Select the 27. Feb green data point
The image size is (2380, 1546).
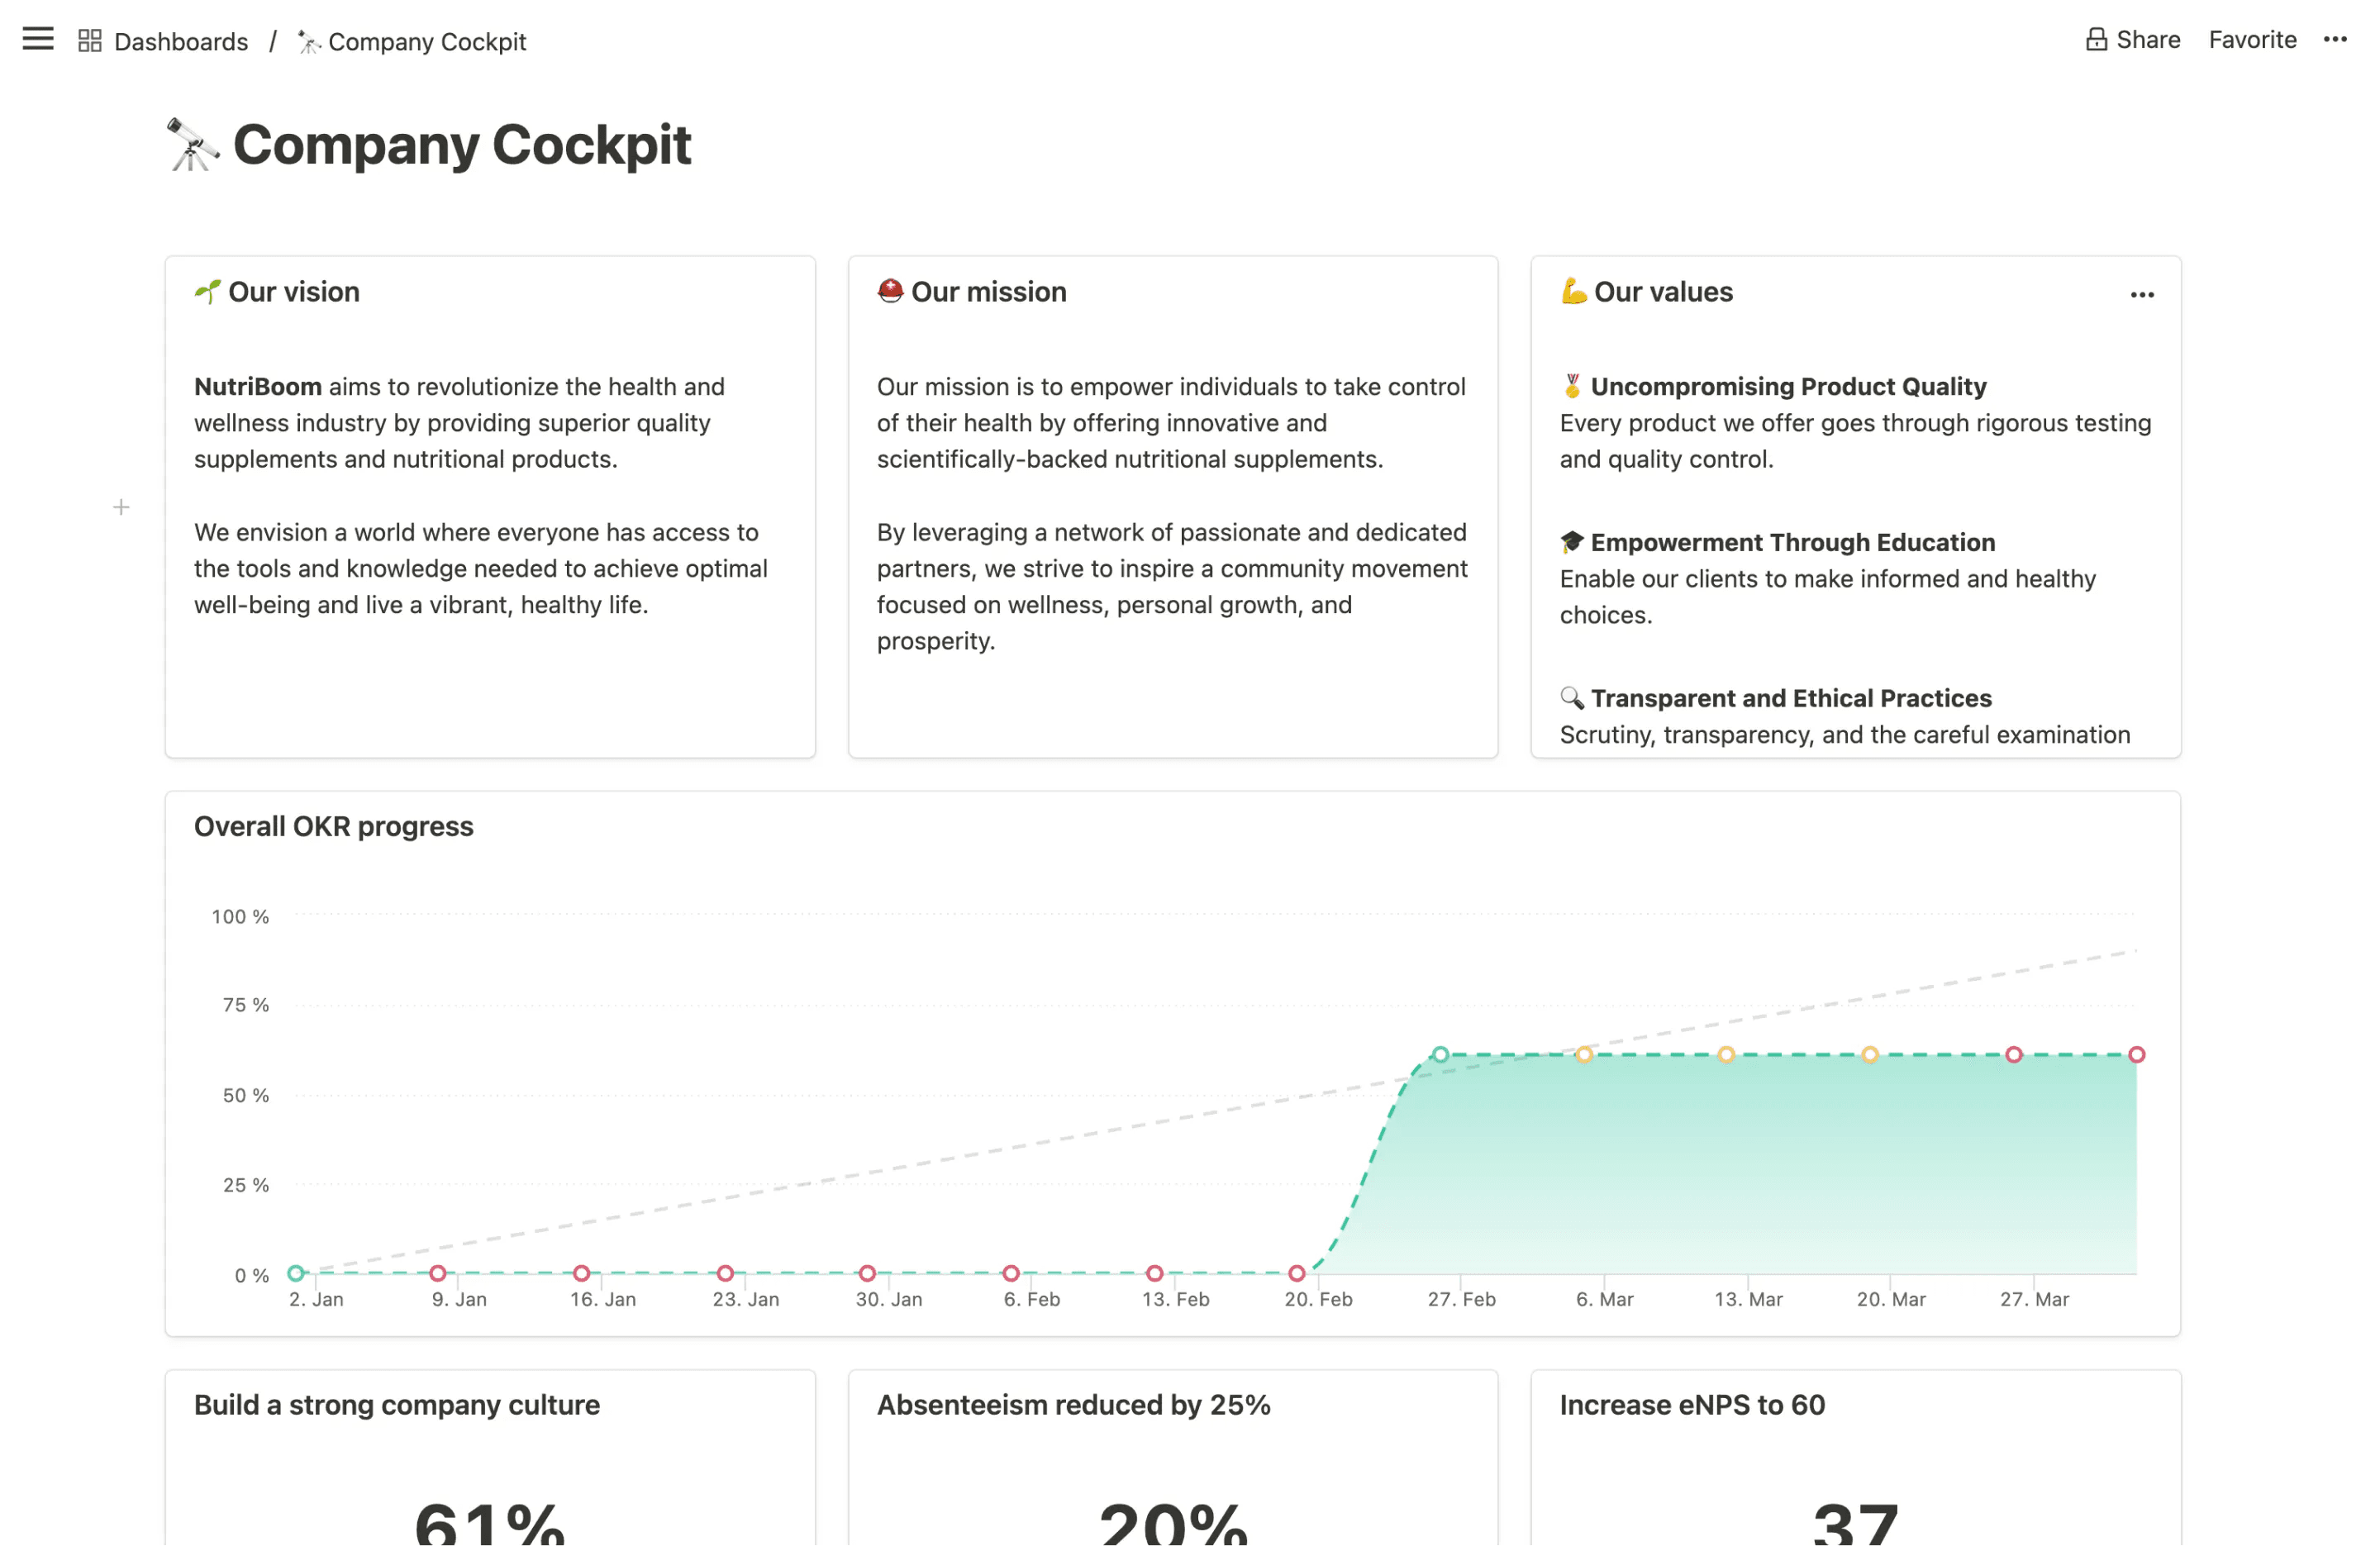pyautogui.click(x=1440, y=1054)
